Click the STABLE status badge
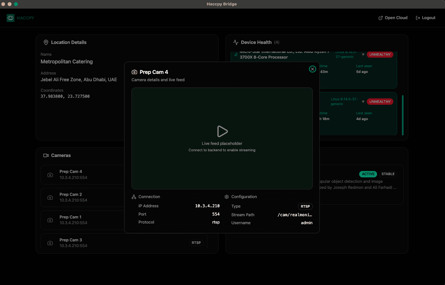This screenshot has height=285, width=445. coord(388,174)
